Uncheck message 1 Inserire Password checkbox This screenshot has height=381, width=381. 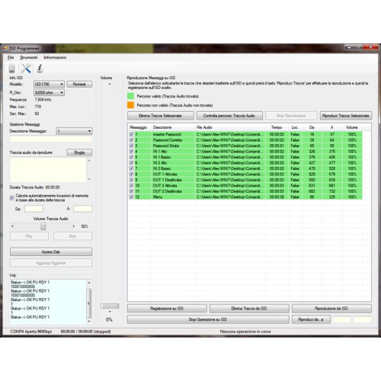(131, 134)
